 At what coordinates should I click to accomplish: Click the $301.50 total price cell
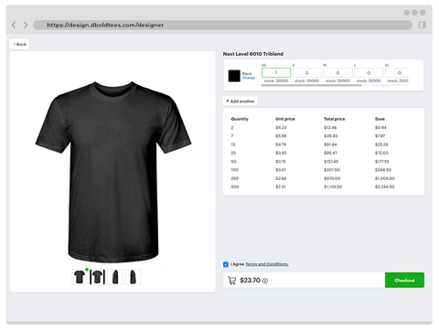(x=332, y=170)
